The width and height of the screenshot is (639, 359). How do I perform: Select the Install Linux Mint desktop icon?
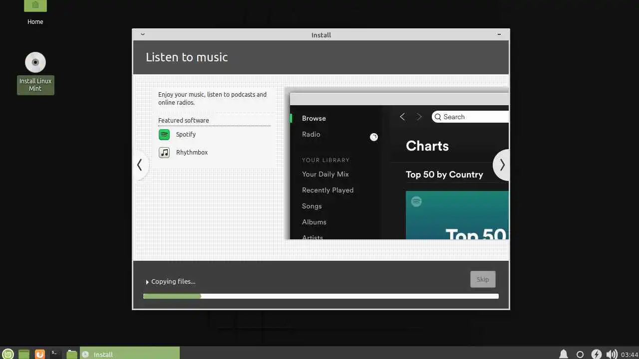click(x=35, y=73)
